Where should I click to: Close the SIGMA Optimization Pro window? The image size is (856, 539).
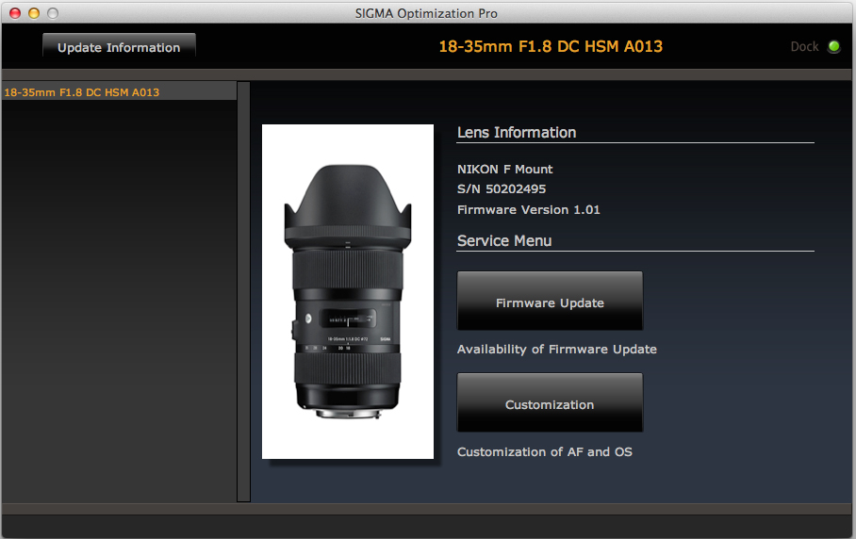click(15, 13)
